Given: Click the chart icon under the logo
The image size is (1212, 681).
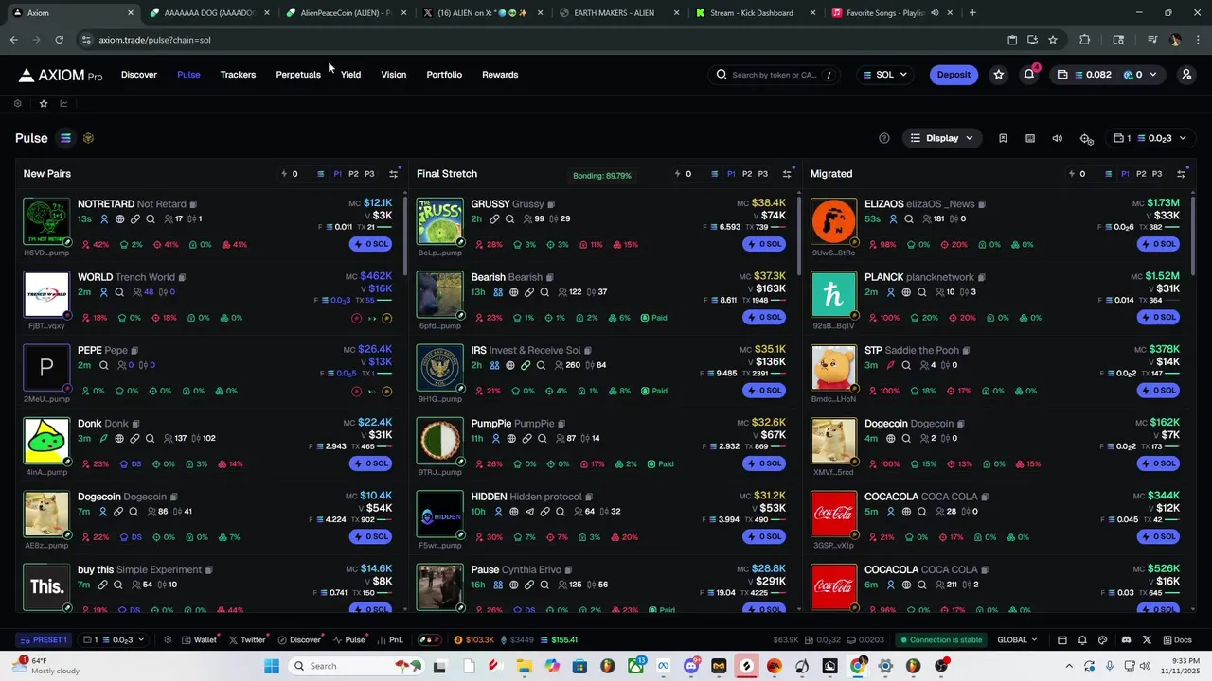Looking at the screenshot, I should tap(64, 103).
